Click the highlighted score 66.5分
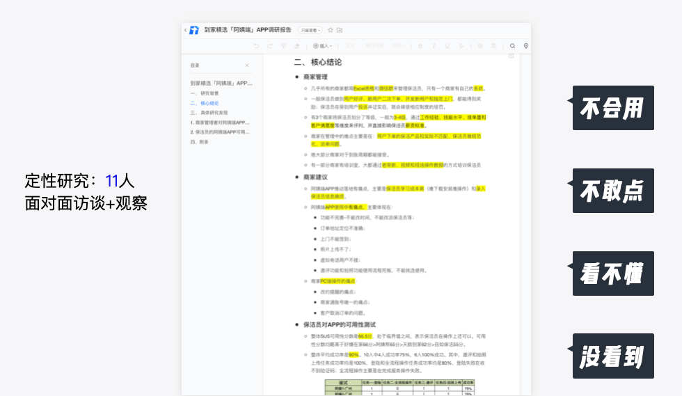This screenshot has height=396, width=682. point(365,336)
